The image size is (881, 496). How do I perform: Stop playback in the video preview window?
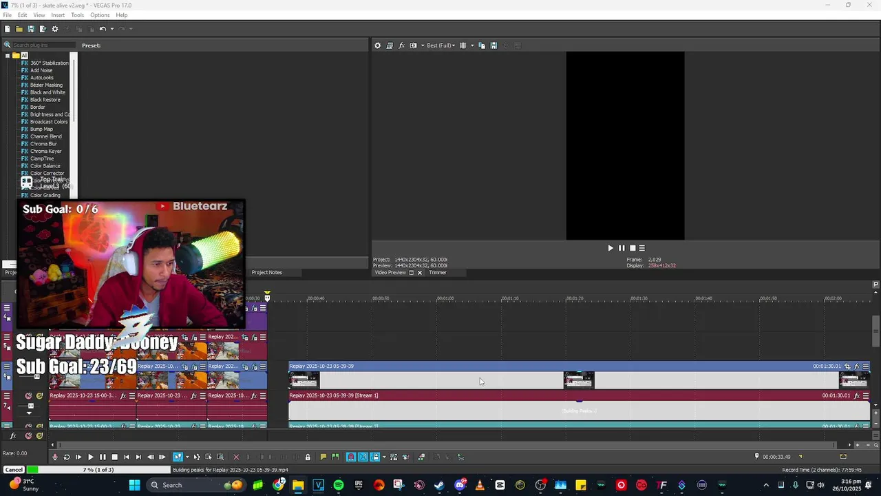click(x=633, y=248)
